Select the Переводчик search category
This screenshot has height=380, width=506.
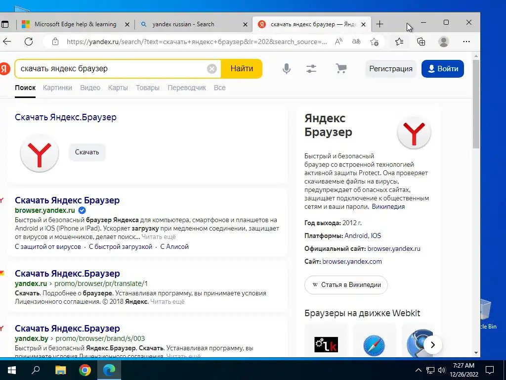pyautogui.click(x=186, y=88)
